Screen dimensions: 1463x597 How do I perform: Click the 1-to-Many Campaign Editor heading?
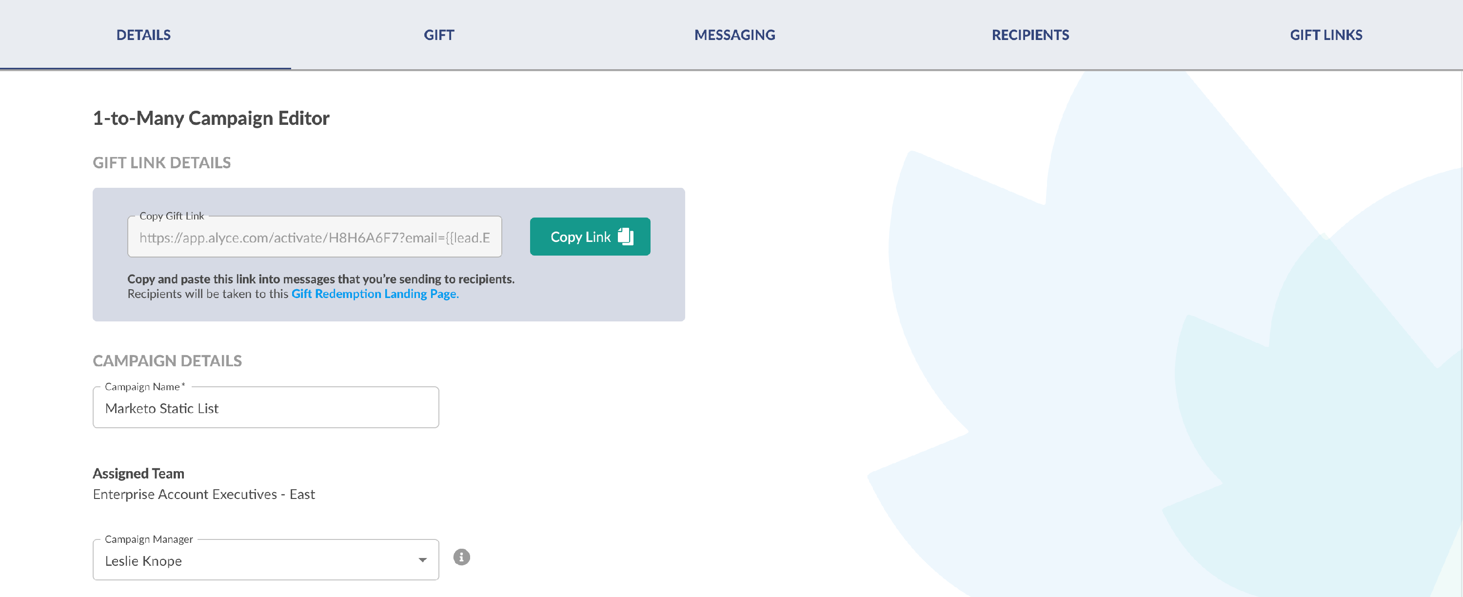click(211, 118)
